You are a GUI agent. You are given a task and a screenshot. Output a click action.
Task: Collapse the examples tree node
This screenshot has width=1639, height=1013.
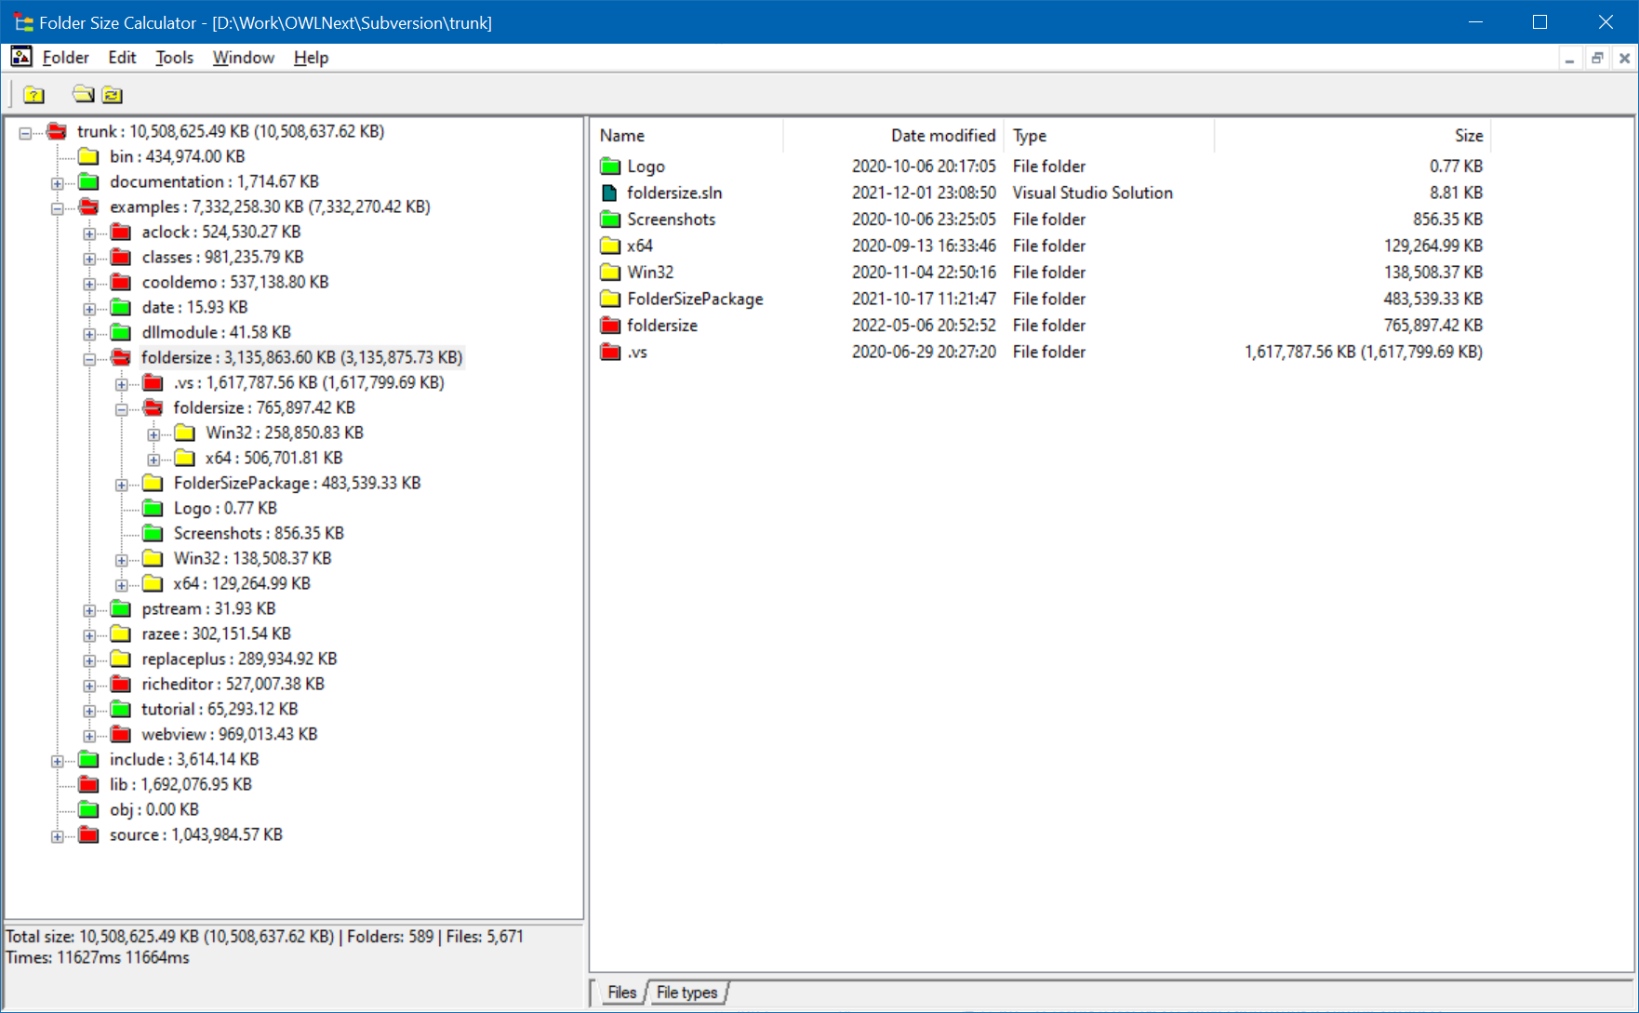[x=58, y=208]
